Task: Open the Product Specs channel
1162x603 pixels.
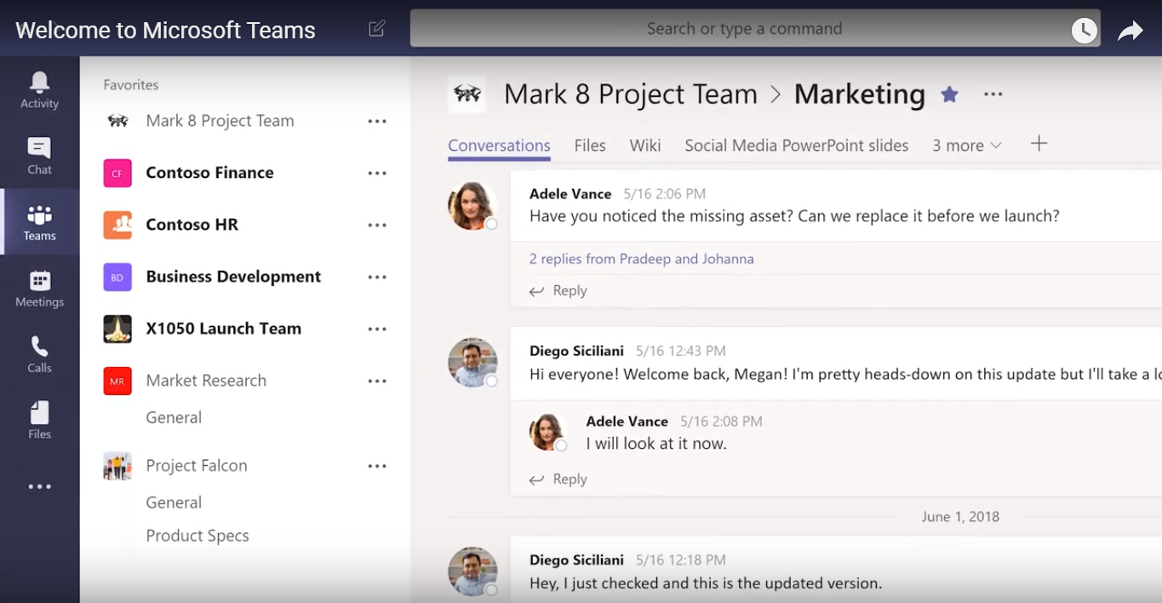Action: tap(197, 536)
